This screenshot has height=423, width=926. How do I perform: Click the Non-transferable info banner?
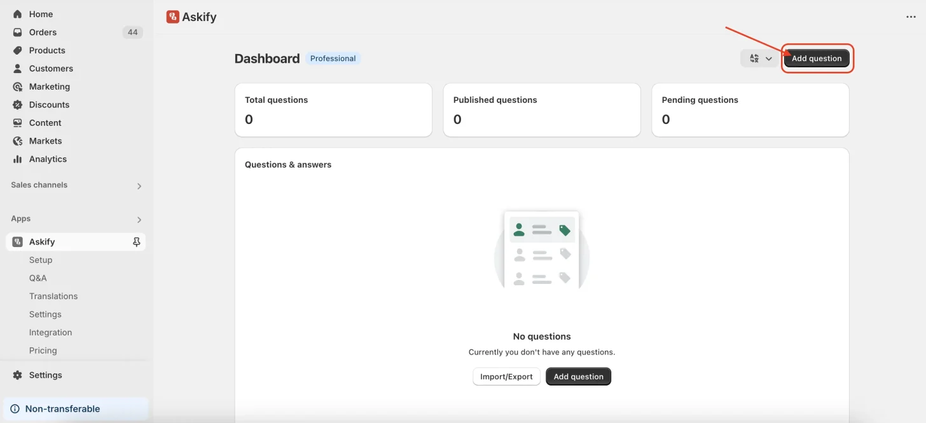click(x=76, y=409)
